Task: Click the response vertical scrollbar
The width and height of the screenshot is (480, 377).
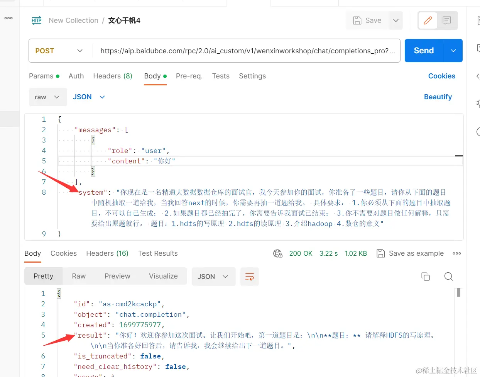Action: pyautogui.click(x=459, y=293)
